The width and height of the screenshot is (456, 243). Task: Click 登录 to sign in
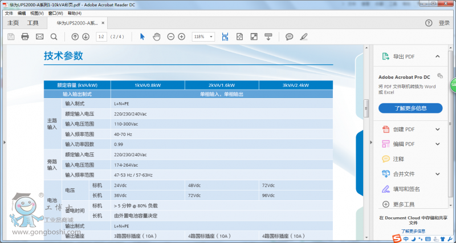[x=444, y=23]
